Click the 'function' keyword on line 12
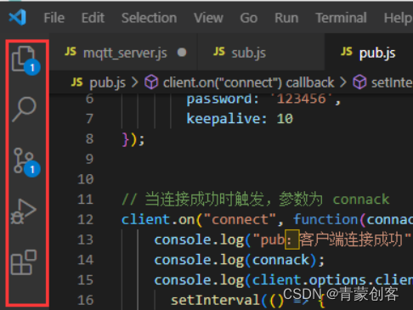 point(325,220)
